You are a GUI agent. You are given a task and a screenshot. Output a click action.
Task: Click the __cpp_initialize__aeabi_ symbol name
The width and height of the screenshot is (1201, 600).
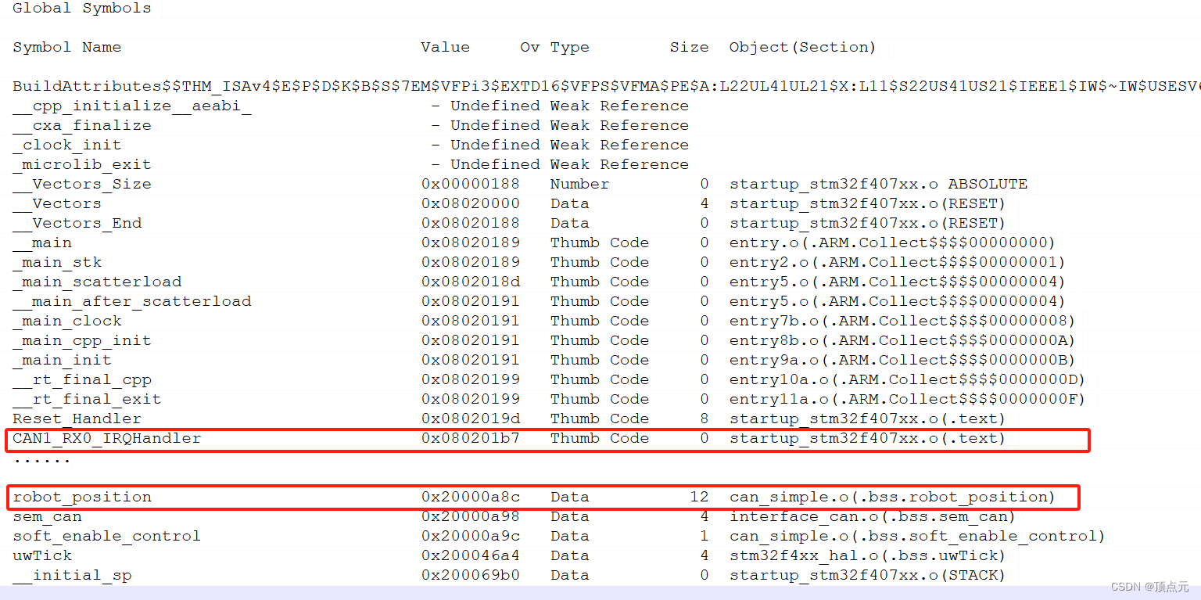click(x=132, y=106)
